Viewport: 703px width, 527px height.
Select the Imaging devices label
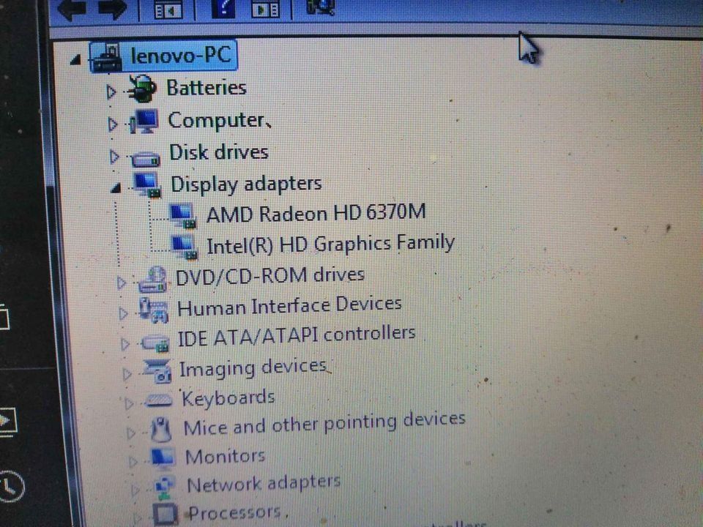point(253,368)
